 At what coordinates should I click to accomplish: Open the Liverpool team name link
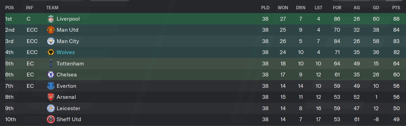tap(68, 19)
